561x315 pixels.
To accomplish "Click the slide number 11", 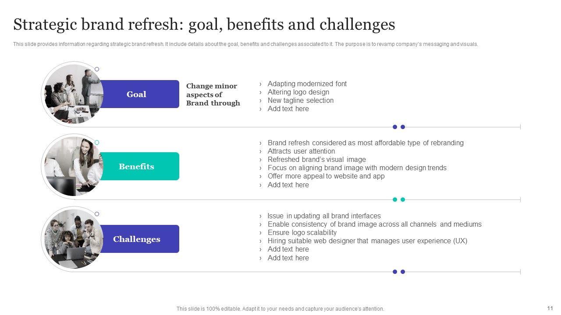I will click(x=550, y=308).
